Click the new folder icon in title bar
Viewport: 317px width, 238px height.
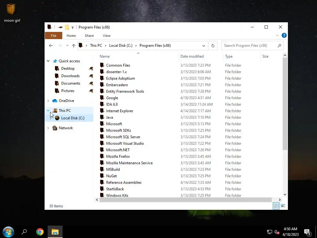67,27
